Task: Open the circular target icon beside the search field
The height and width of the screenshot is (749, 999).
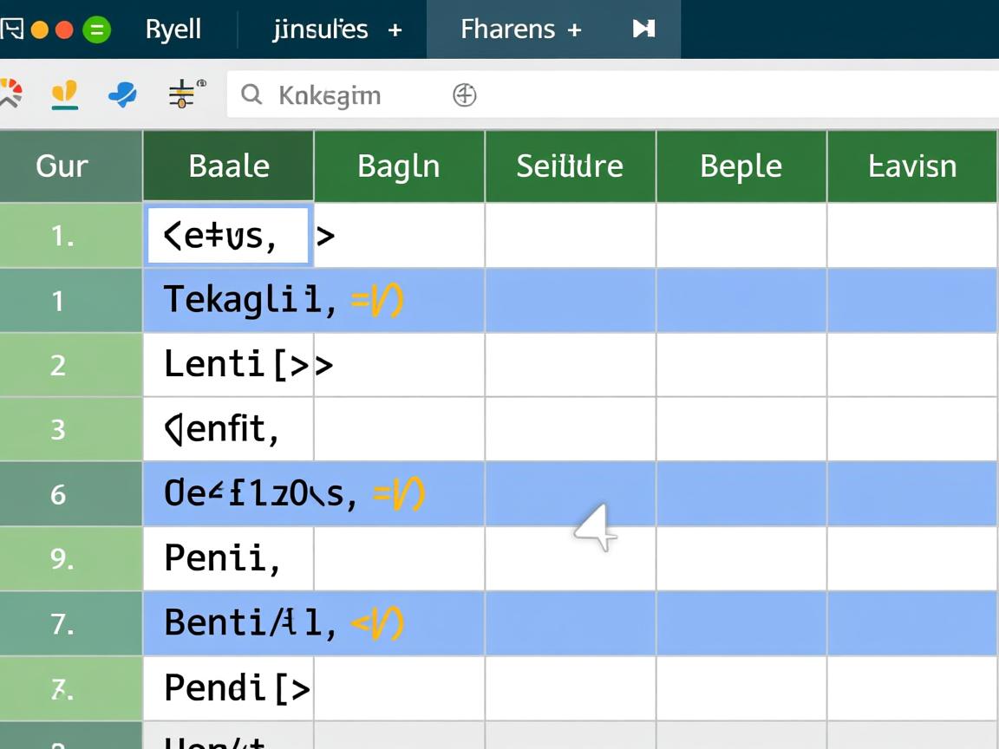Action: [465, 95]
